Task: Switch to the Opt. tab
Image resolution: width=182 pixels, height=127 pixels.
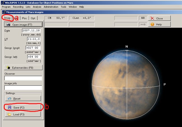Action: click(x=33, y=18)
